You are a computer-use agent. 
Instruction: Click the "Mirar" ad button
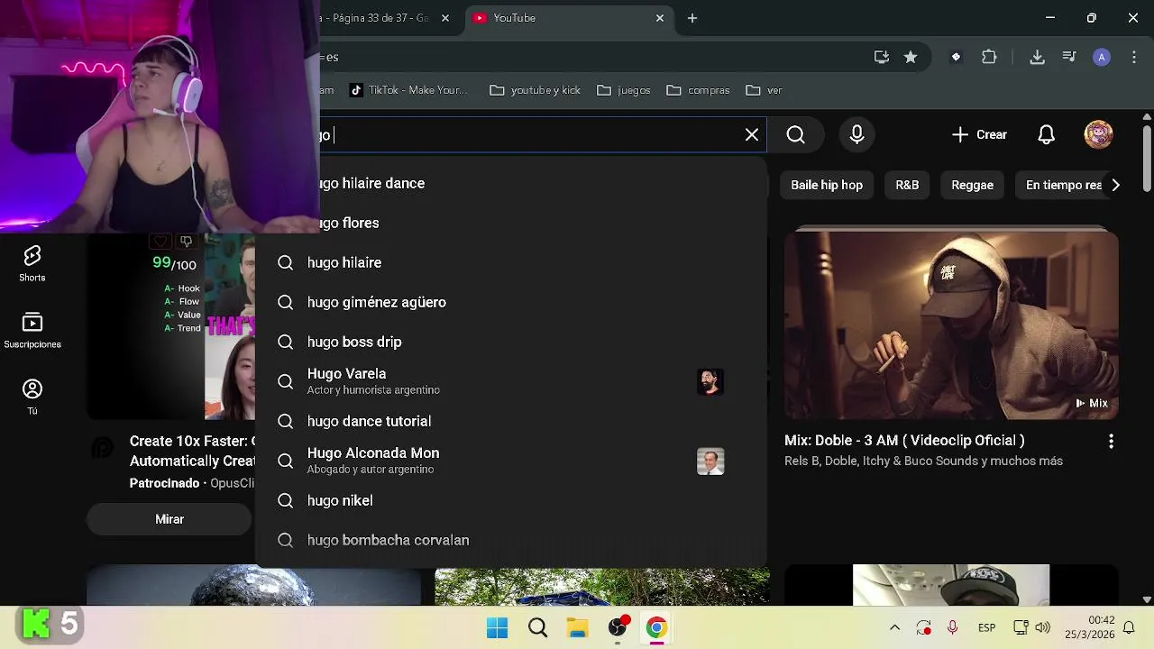(169, 519)
